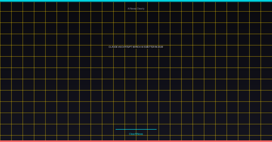Click the word "News" in the header title

[x=134, y=8]
